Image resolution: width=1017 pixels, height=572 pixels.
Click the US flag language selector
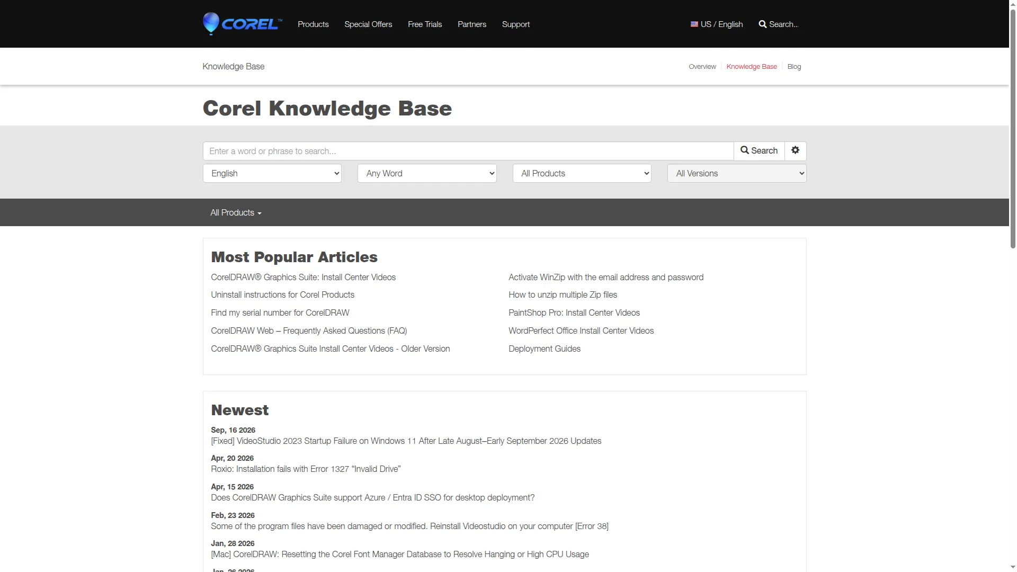point(716,24)
